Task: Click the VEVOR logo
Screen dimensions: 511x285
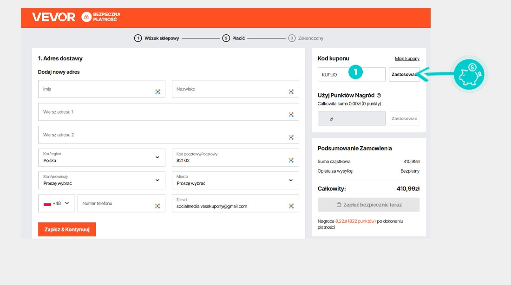Action: click(x=53, y=17)
